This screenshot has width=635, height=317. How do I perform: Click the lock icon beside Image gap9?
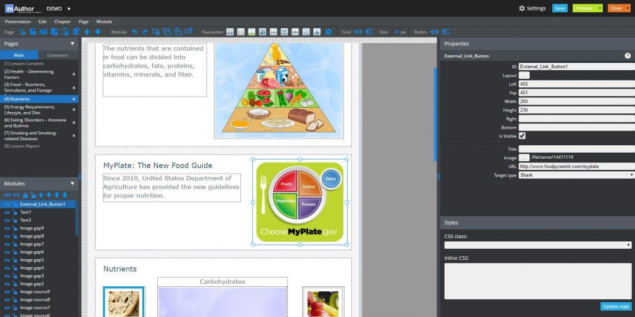[15, 228]
